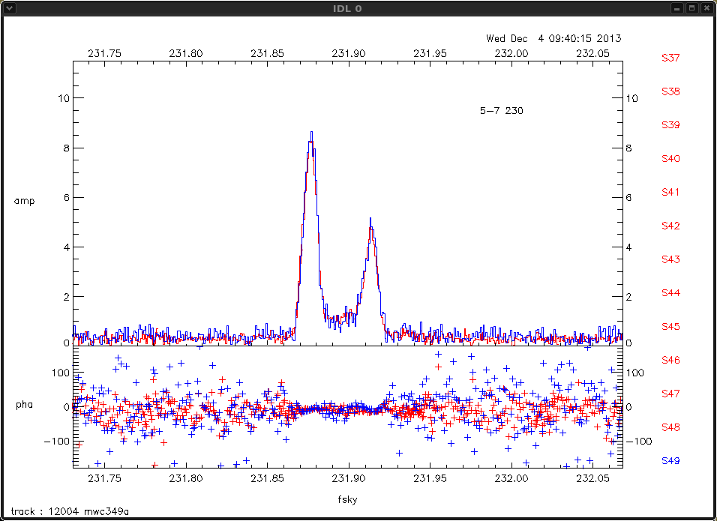Click the red S37 label
Viewport: 717px width, 521px height.
tap(670, 58)
